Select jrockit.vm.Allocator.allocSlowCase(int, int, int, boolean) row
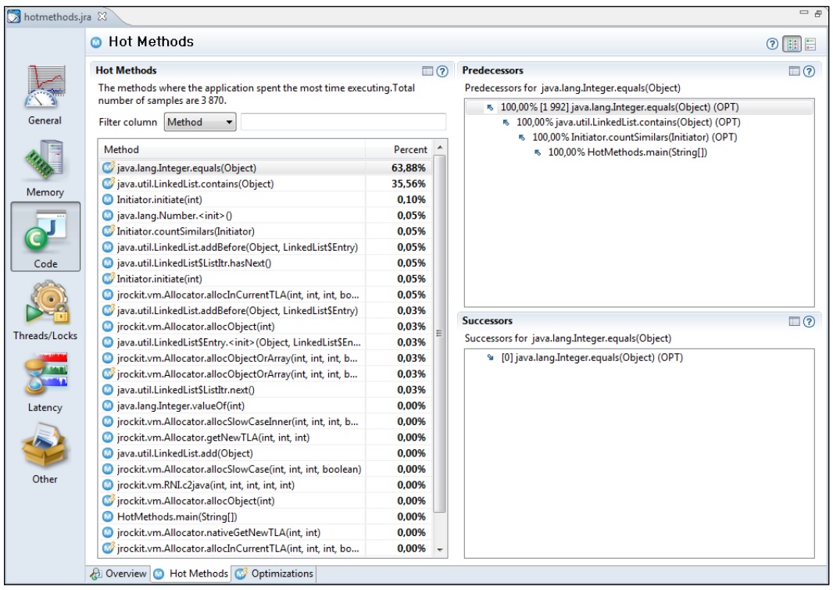Screen dimensions: 833x590 pyautogui.click(x=265, y=470)
